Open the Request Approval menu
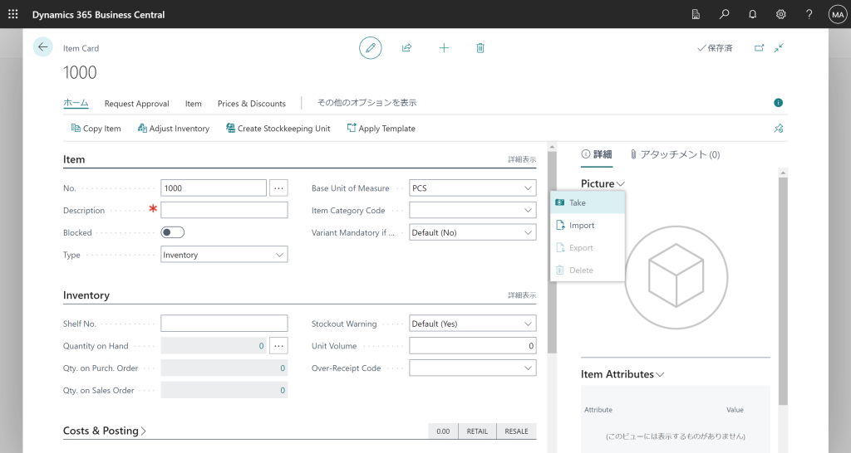Screen dimensions: 851x453 137,104
